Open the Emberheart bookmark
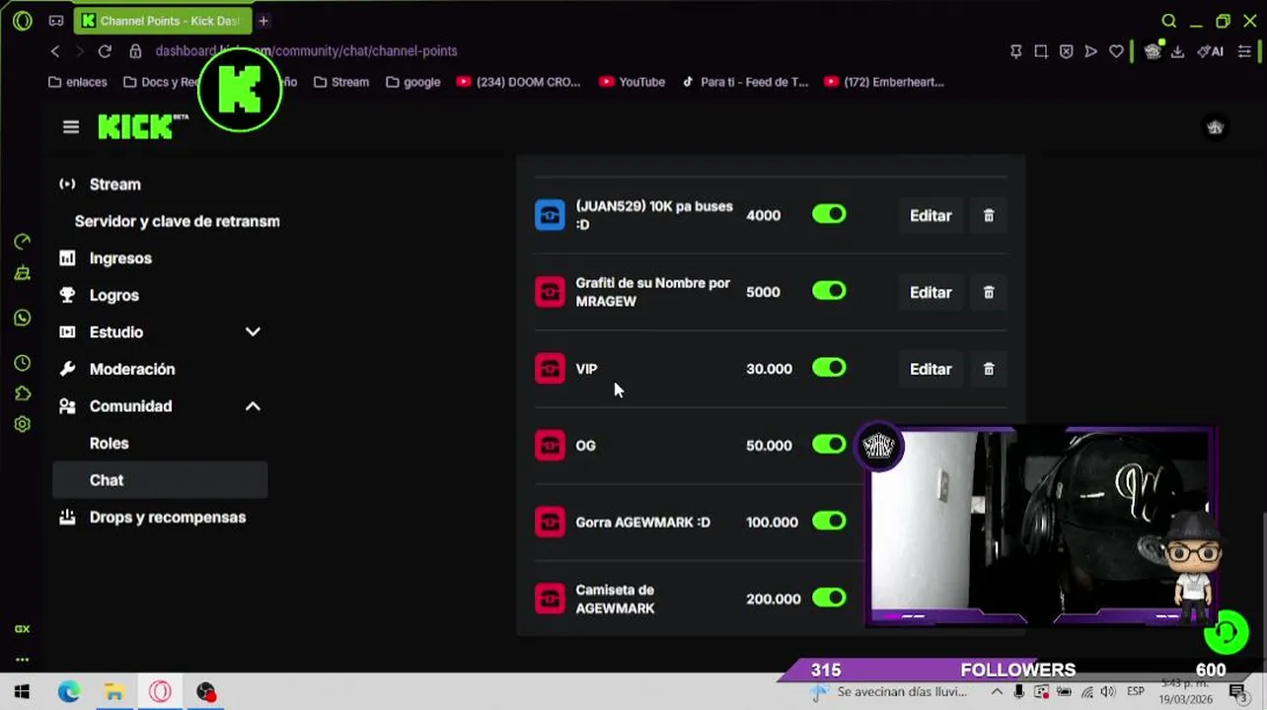This screenshot has width=1267, height=710. click(884, 82)
